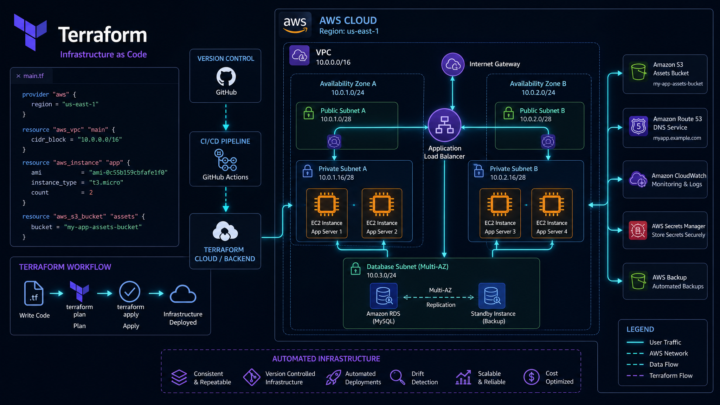Click the Terraform Cloud backend icon

coord(225,231)
